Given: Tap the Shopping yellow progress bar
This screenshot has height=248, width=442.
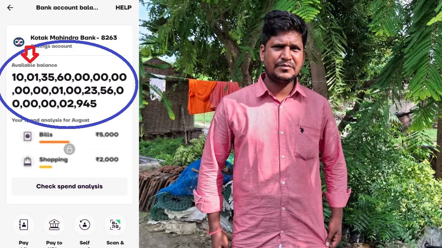Looking at the screenshot, I should (x=46, y=167).
